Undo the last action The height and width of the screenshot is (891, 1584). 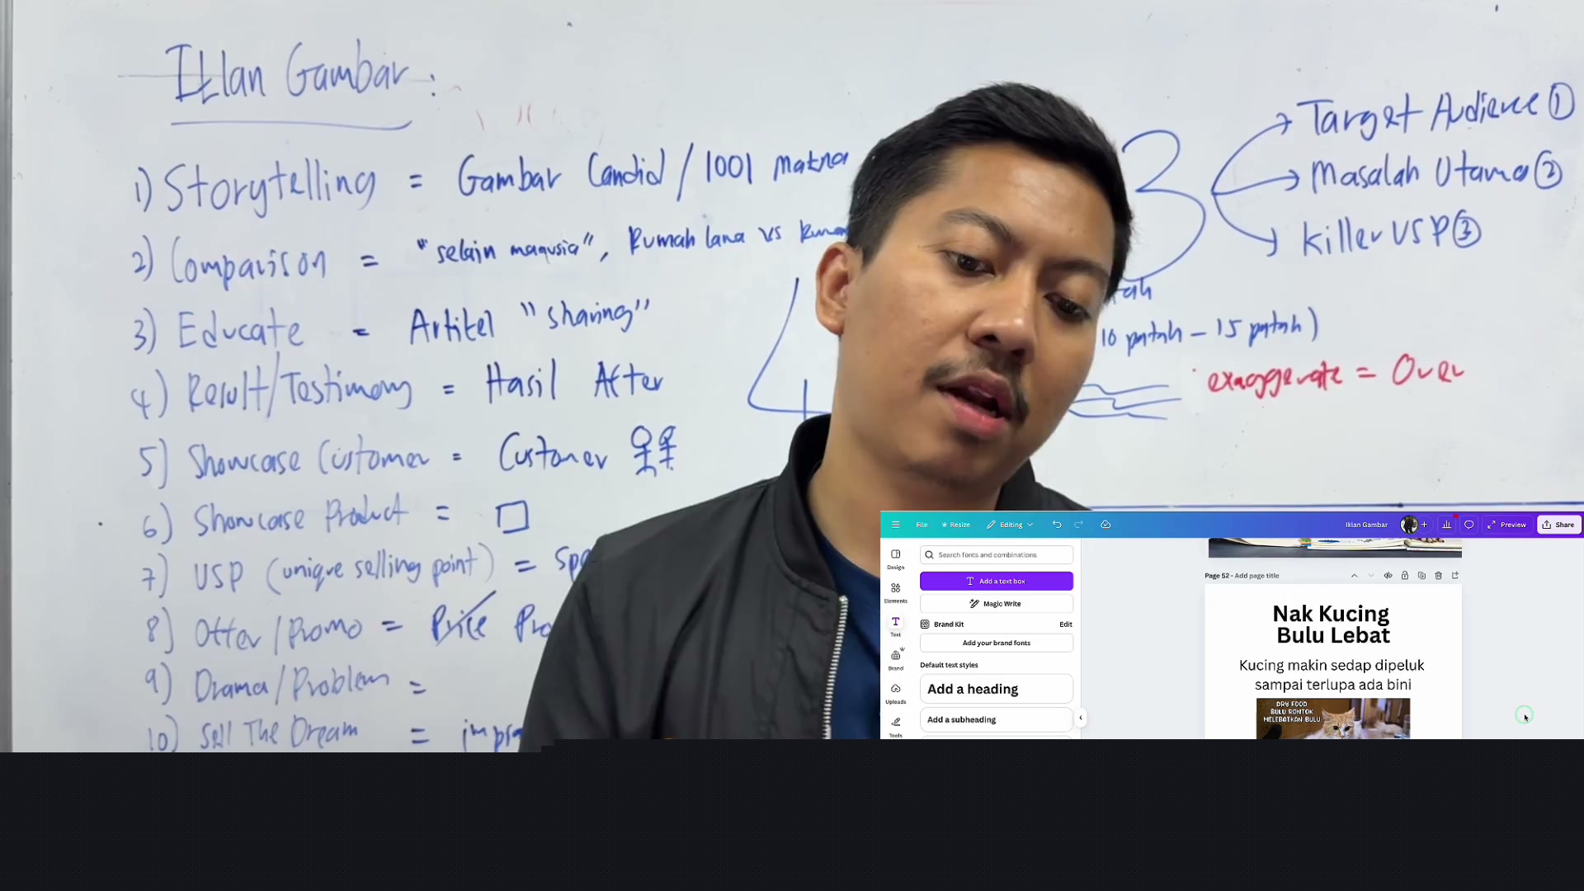(x=1057, y=525)
